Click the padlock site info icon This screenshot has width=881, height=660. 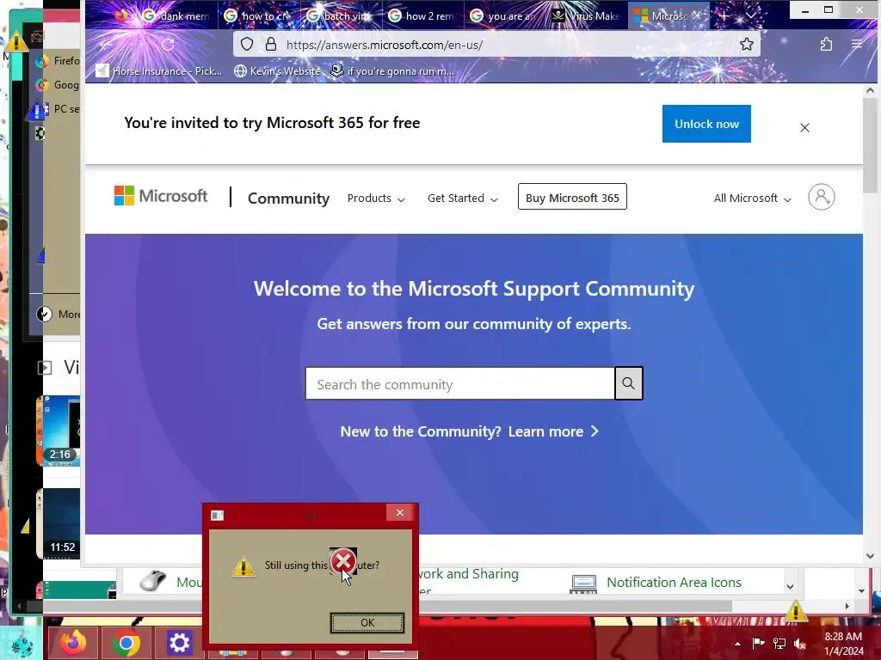click(271, 45)
